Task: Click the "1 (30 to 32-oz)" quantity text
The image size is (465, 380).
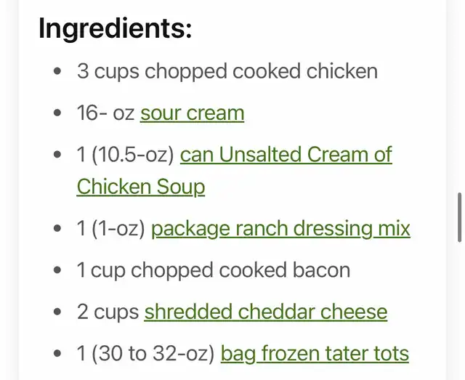Action: 145,354
